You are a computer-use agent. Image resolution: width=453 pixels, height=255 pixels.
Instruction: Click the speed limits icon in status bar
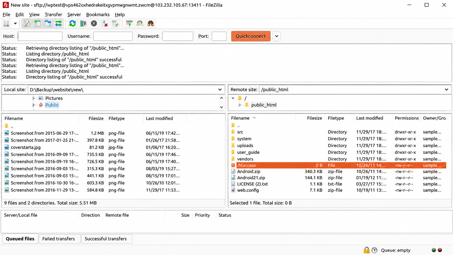(374, 250)
